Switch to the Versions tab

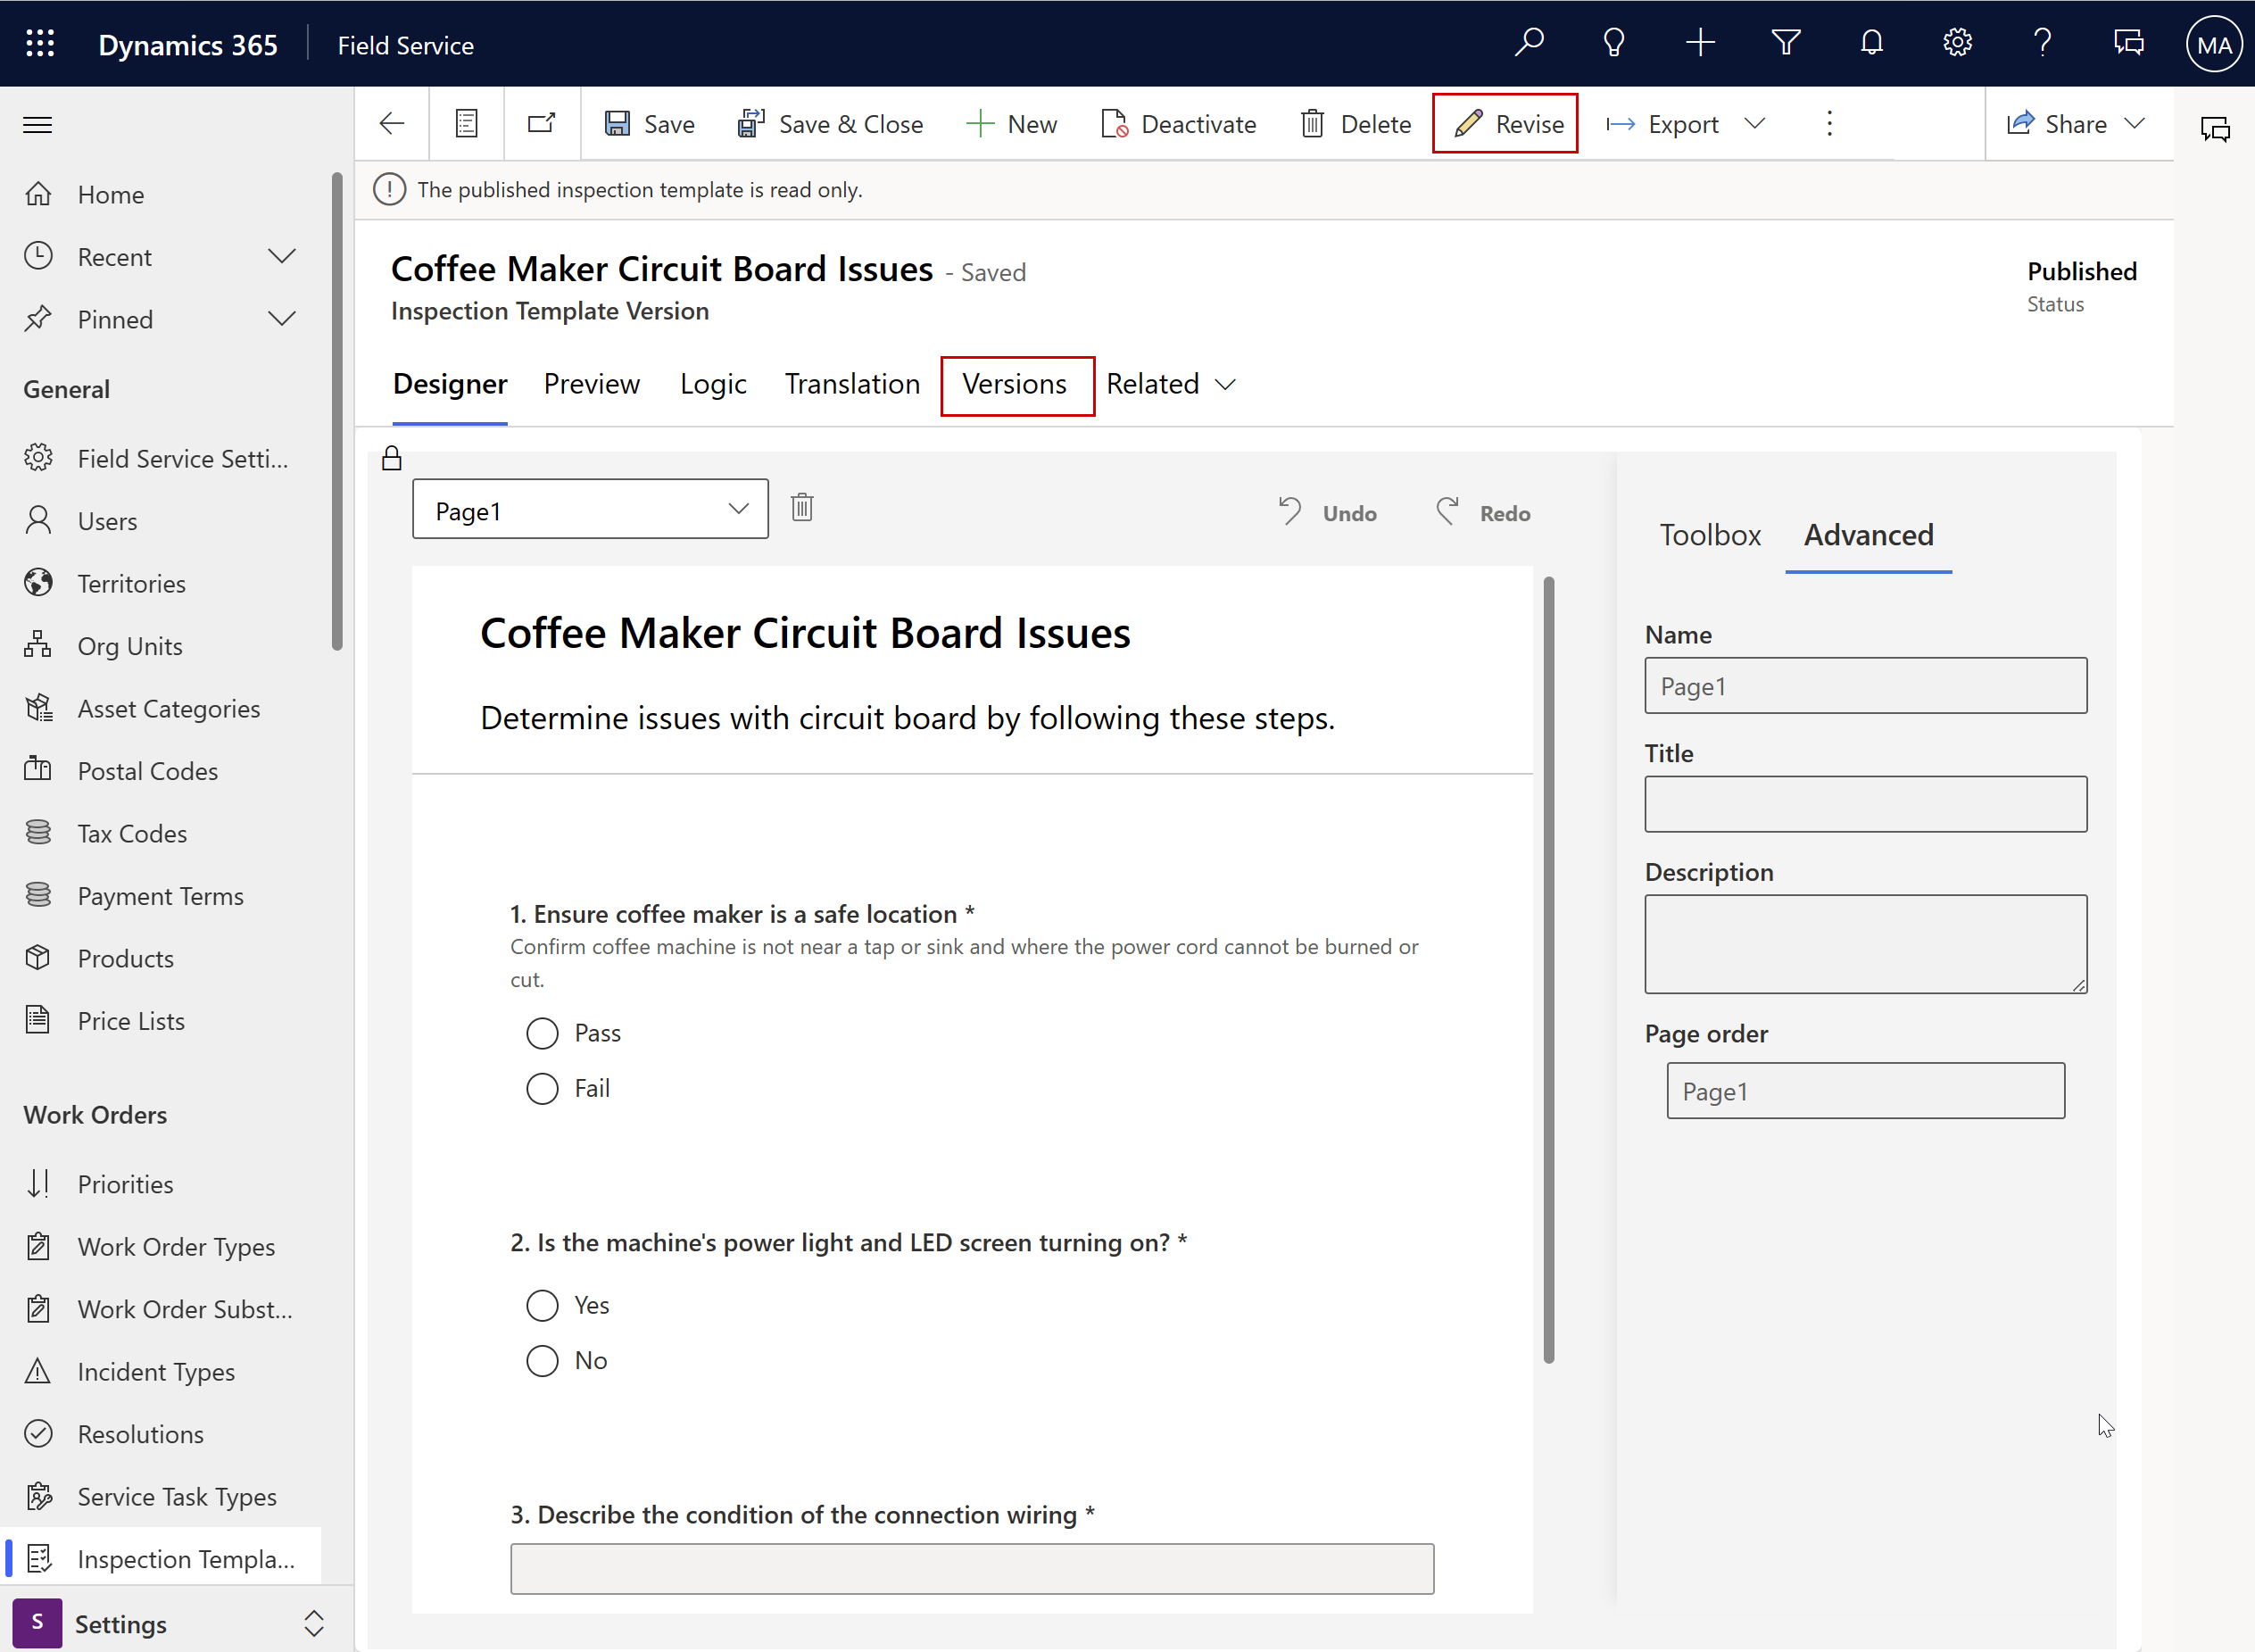click(1014, 384)
